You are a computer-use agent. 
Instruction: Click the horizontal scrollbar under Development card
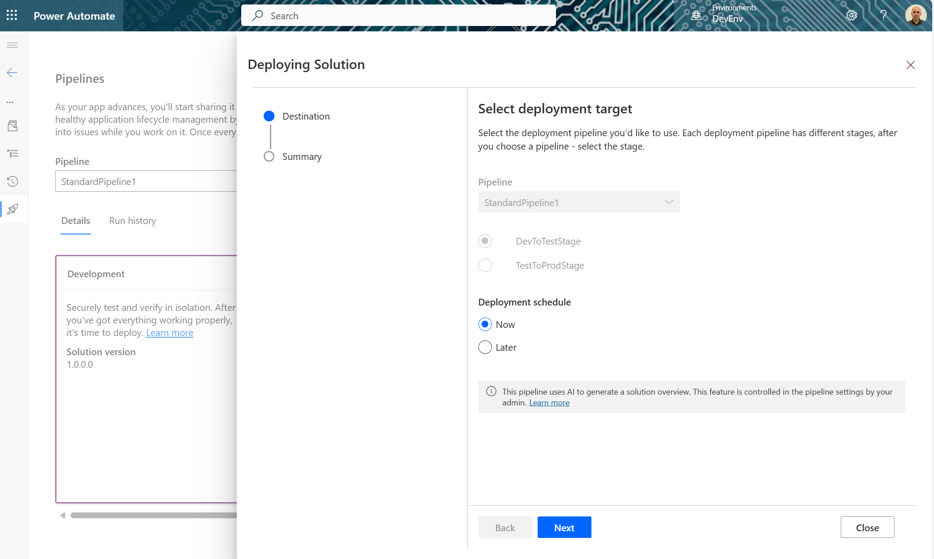coord(152,516)
